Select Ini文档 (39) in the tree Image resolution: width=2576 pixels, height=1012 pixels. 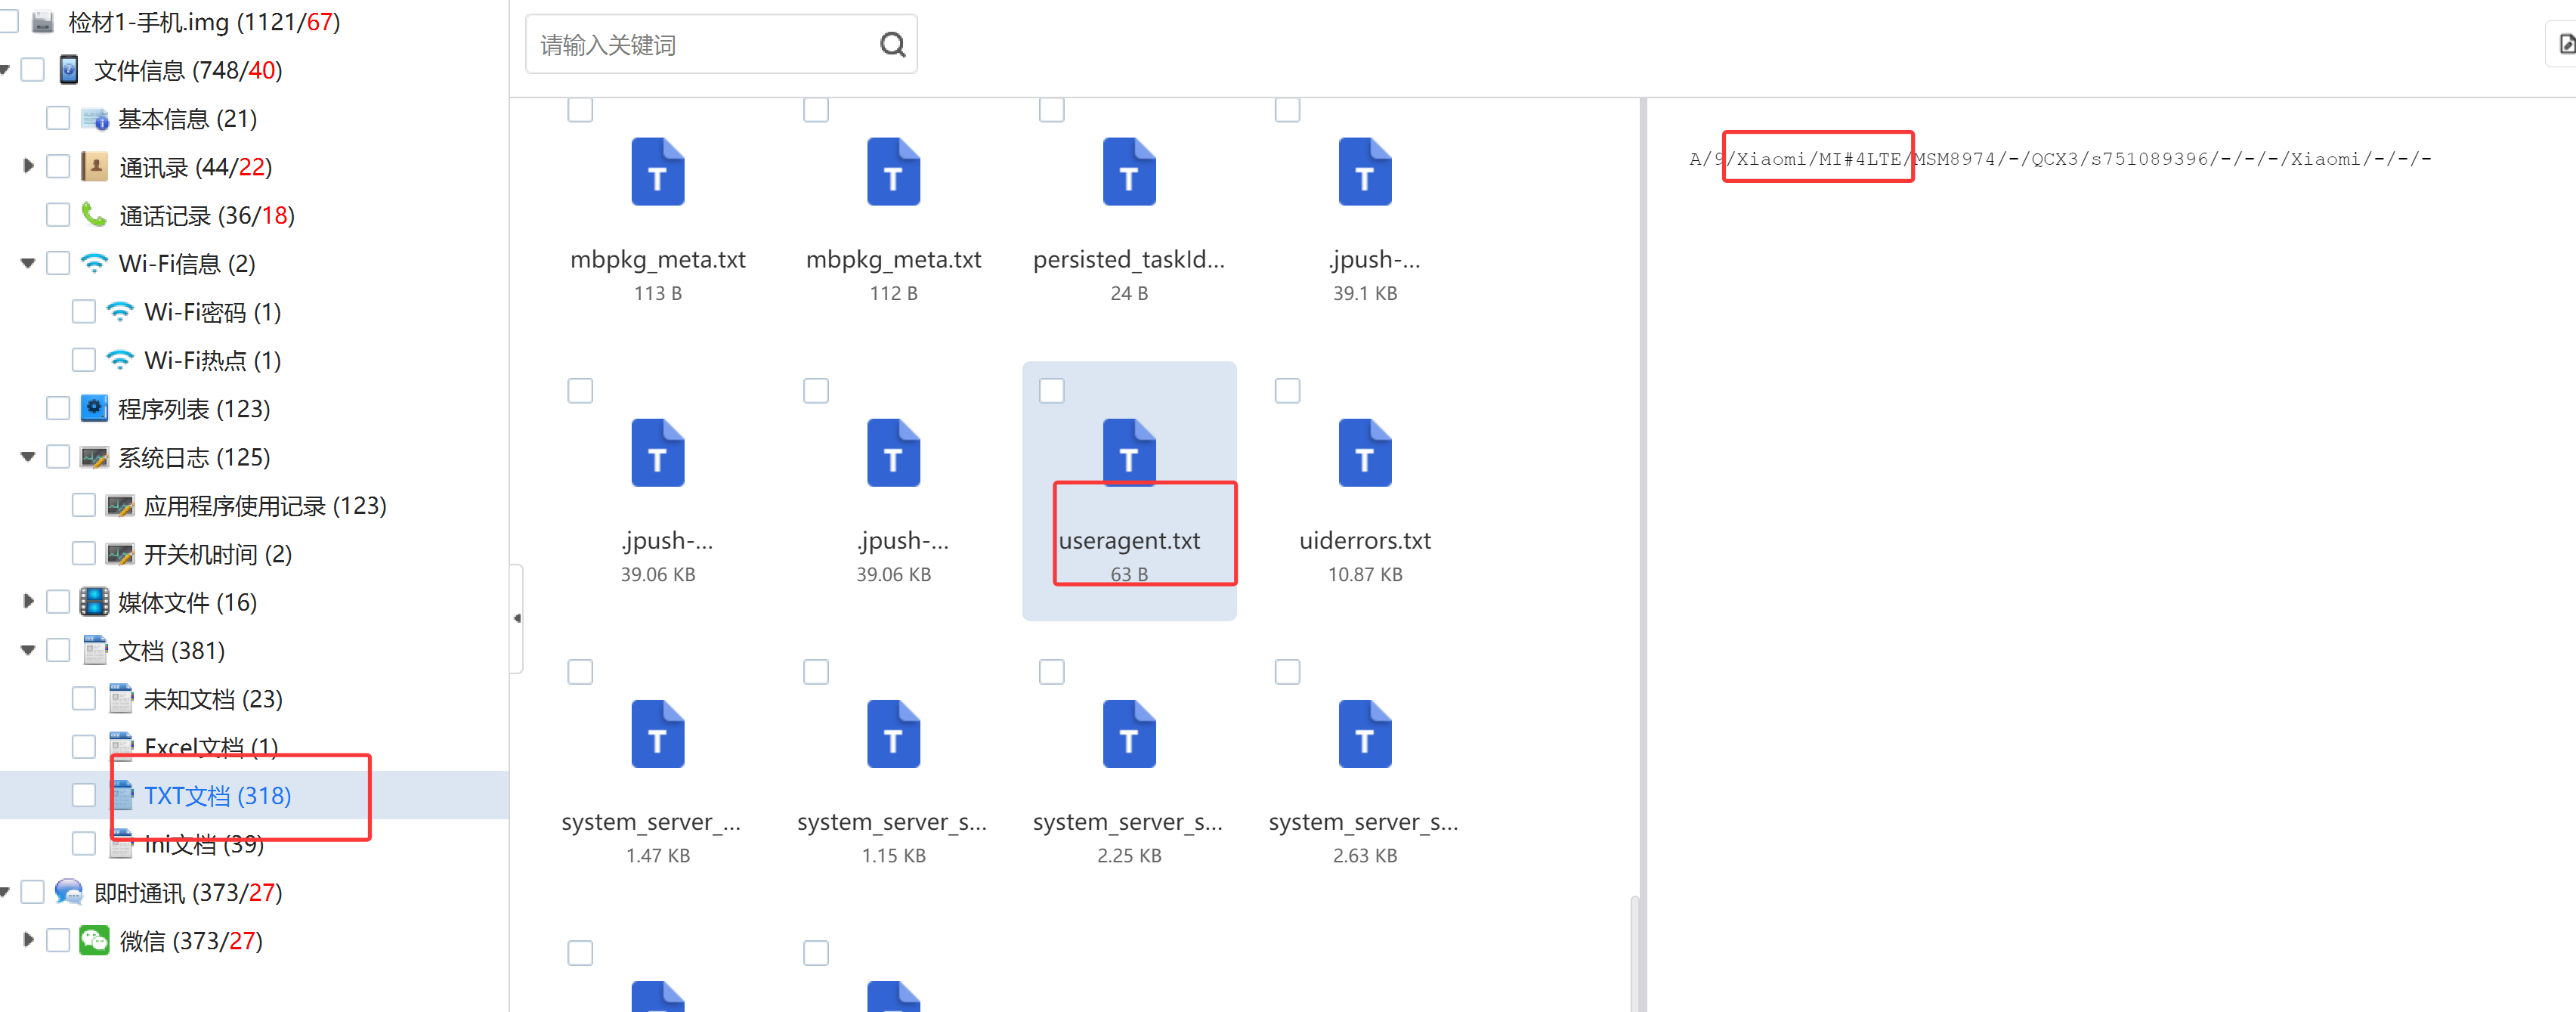click(204, 844)
